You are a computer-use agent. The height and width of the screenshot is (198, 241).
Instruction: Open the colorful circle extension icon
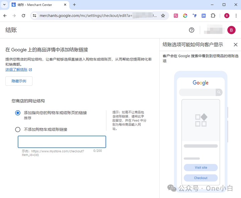[185, 16]
